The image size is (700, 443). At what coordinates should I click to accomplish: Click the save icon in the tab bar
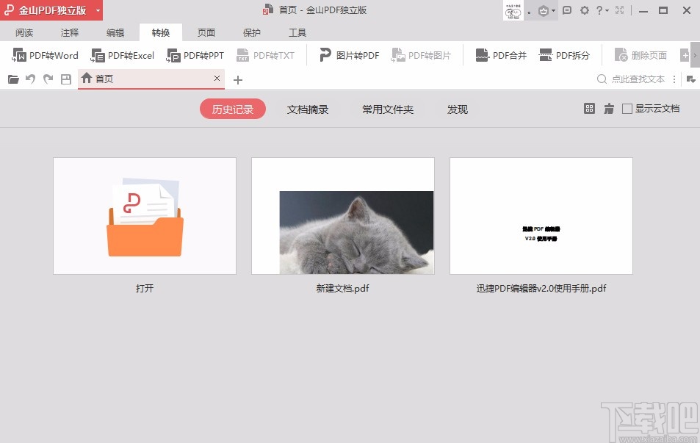[x=65, y=79]
